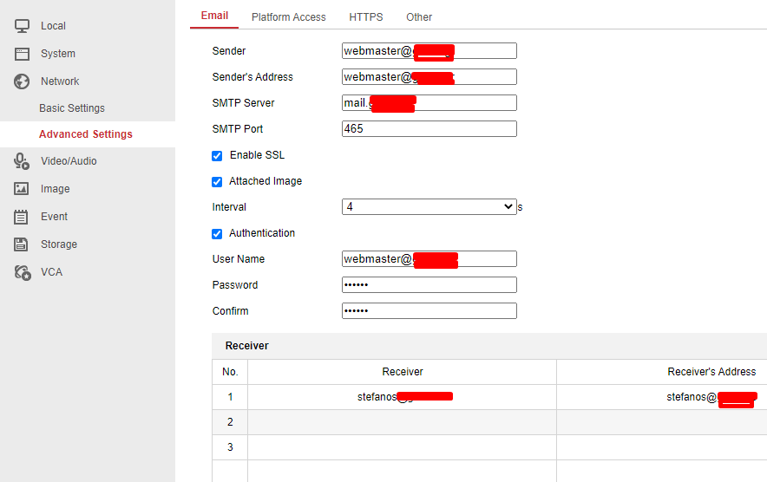The width and height of the screenshot is (767, 482).
Task: Click the System window icon
Action: (x=23, y=54)
